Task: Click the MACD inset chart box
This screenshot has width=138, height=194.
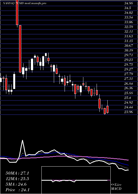Action: [x=76, y=180]
